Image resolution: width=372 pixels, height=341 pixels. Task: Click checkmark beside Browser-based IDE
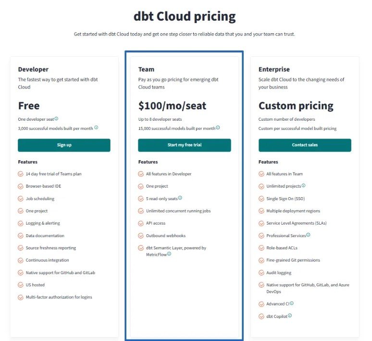[21, 187]
